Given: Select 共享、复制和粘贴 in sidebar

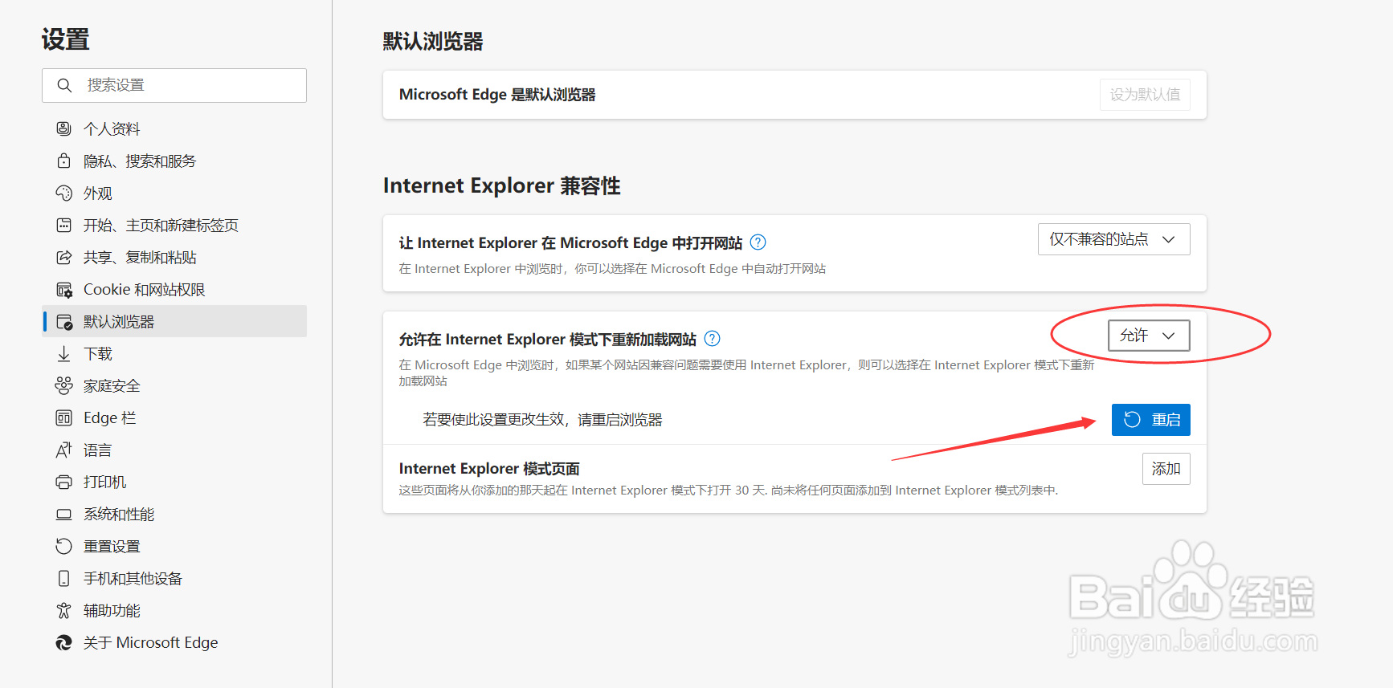Looking at the screenshot, I should [174, 257].
